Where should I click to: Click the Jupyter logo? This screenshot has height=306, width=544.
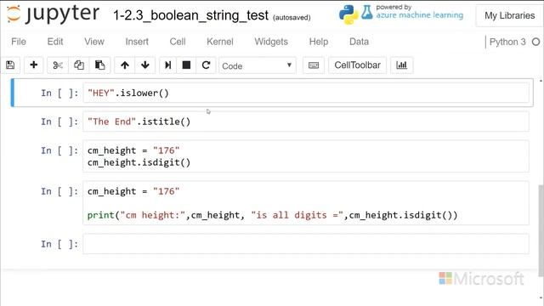pos(53,14)
